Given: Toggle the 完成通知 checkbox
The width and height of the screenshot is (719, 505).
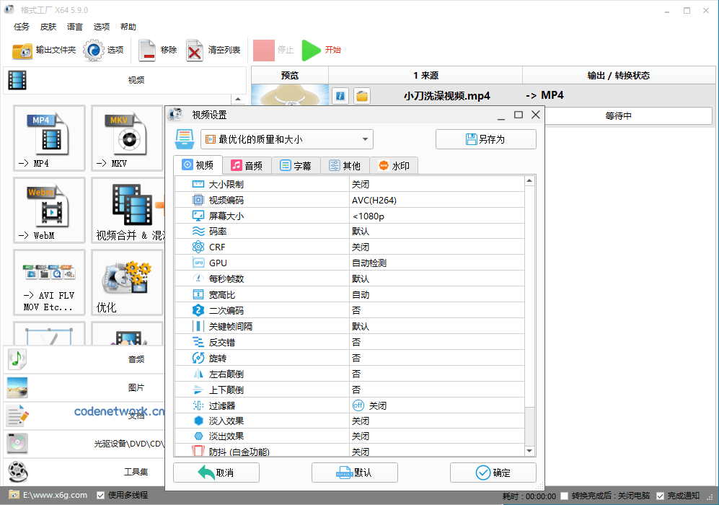Looking at the screenshot, I should click(x=660, y=496).
